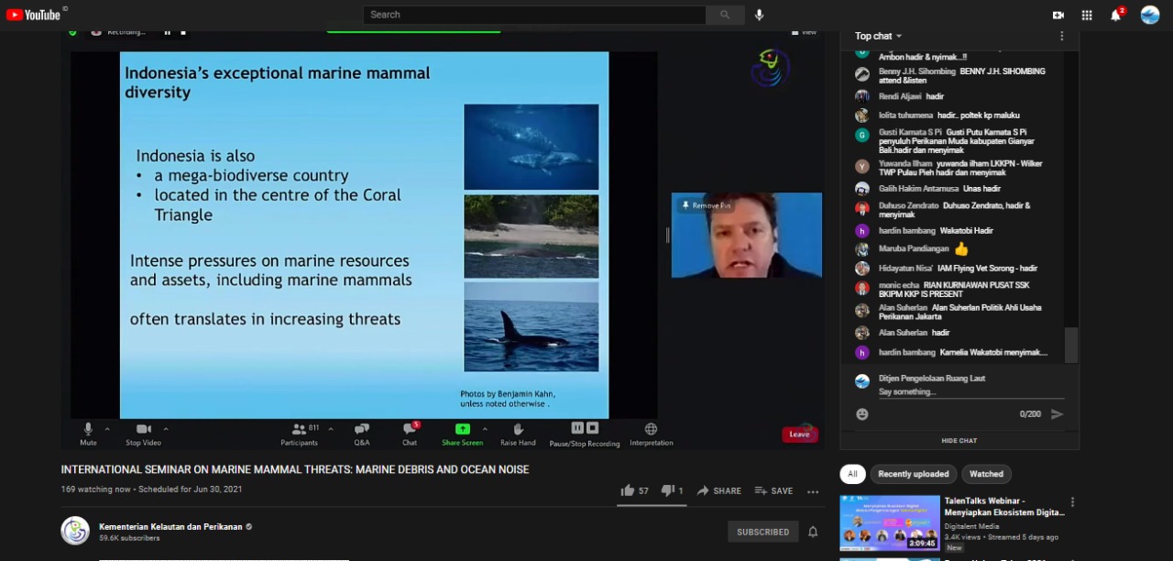
Task: Expand audio options arrow beside Mute
Action: click(107, 428)
